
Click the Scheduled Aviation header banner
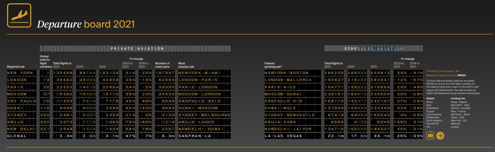(373, 49)
